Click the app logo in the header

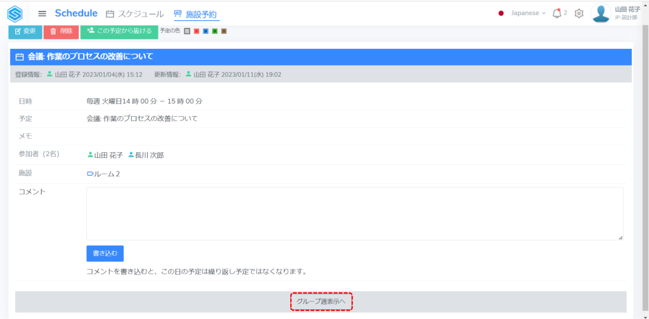pos(15,13)
